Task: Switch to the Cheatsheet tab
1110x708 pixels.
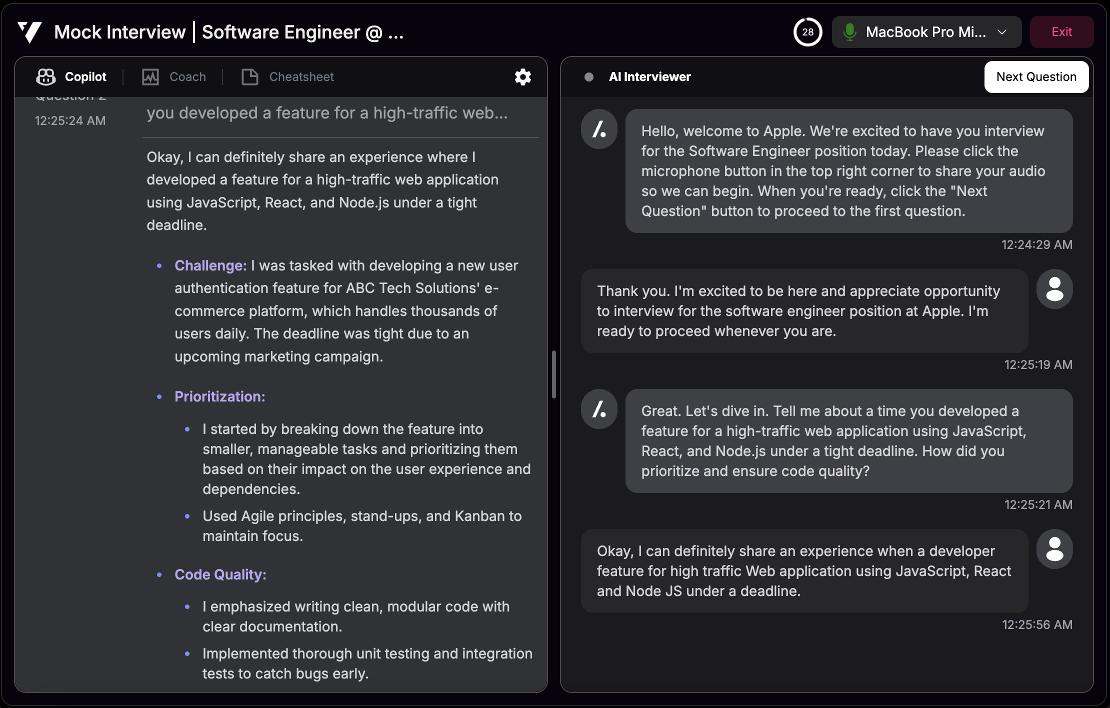Action: pos(301,77)
